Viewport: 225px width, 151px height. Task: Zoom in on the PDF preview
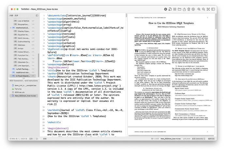click(199, 9)
